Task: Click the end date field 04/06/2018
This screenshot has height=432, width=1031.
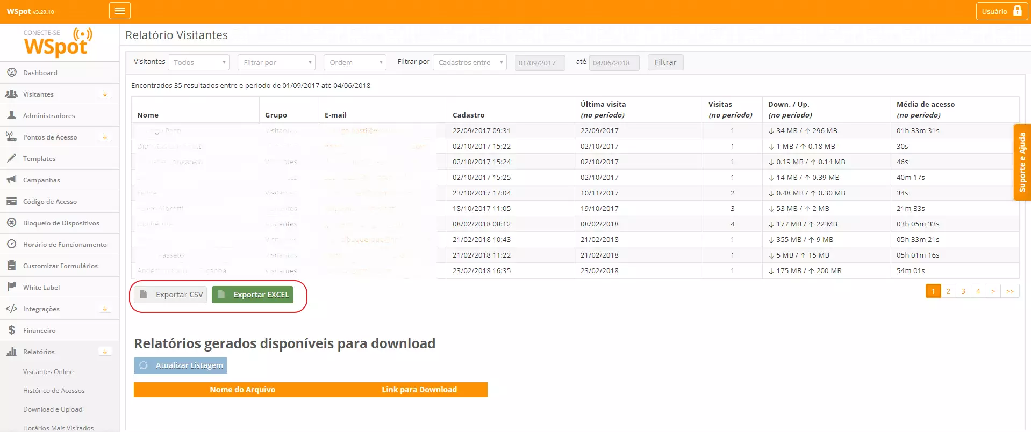Action: (614, 63)
